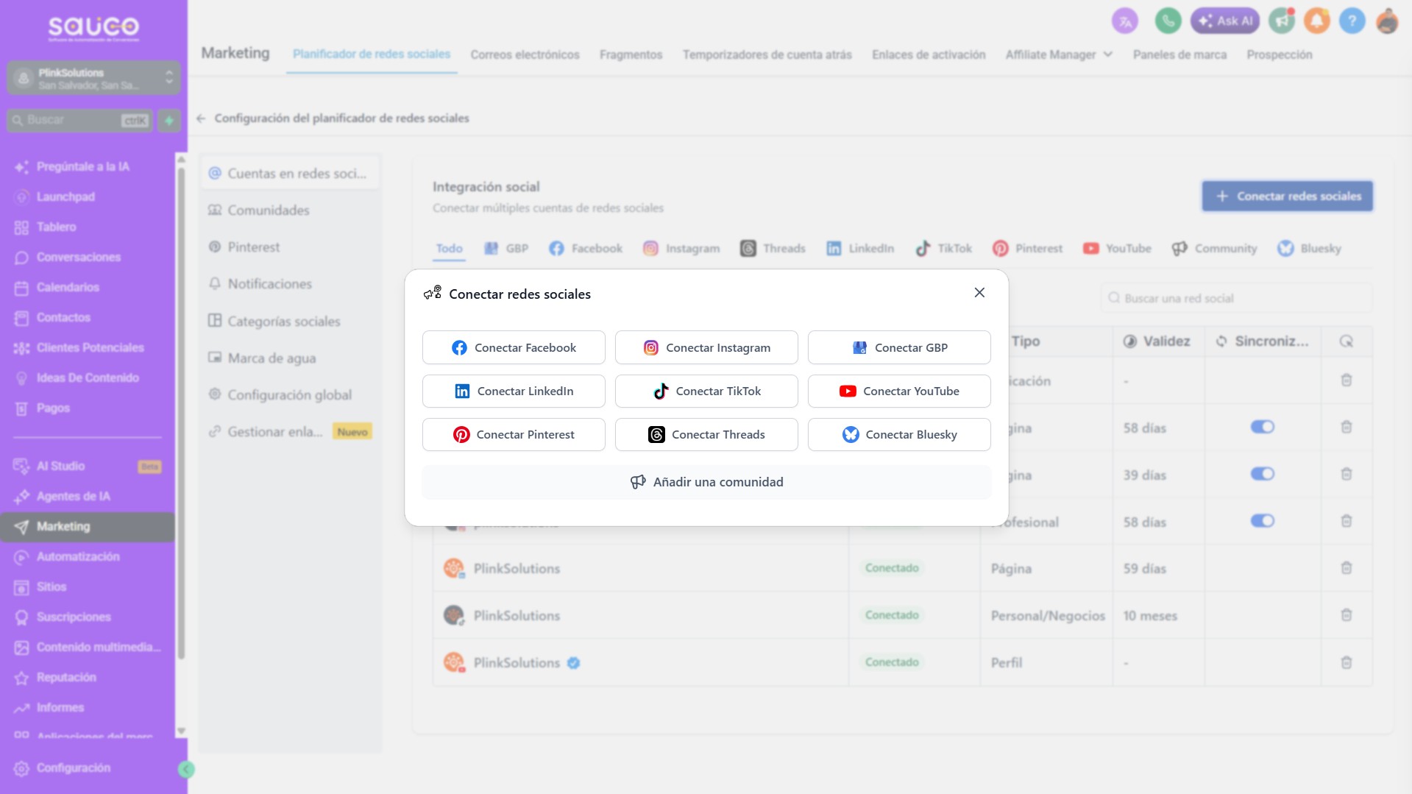Screen dimensions: 1412x794
Task: Open Configuración global settings
Action: 290,395
